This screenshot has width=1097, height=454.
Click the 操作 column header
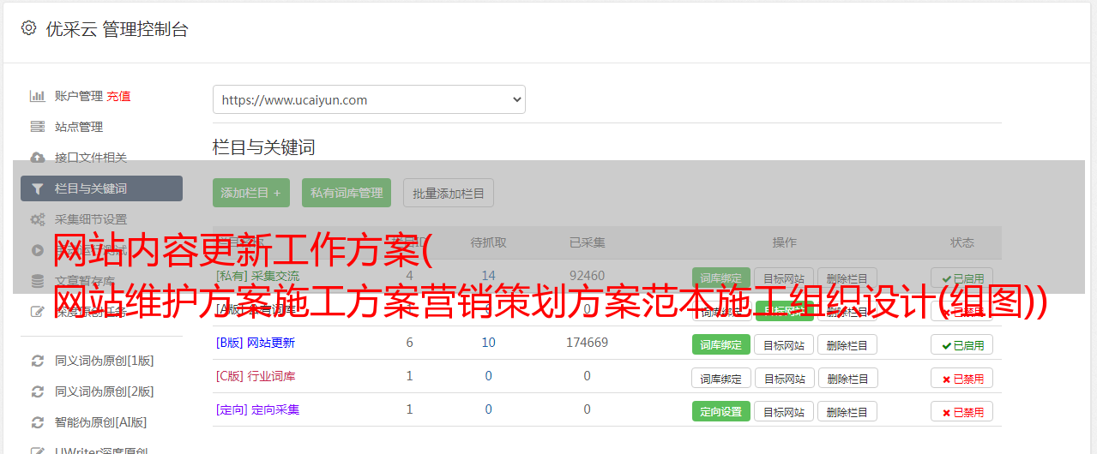click(x=784, y=242)
